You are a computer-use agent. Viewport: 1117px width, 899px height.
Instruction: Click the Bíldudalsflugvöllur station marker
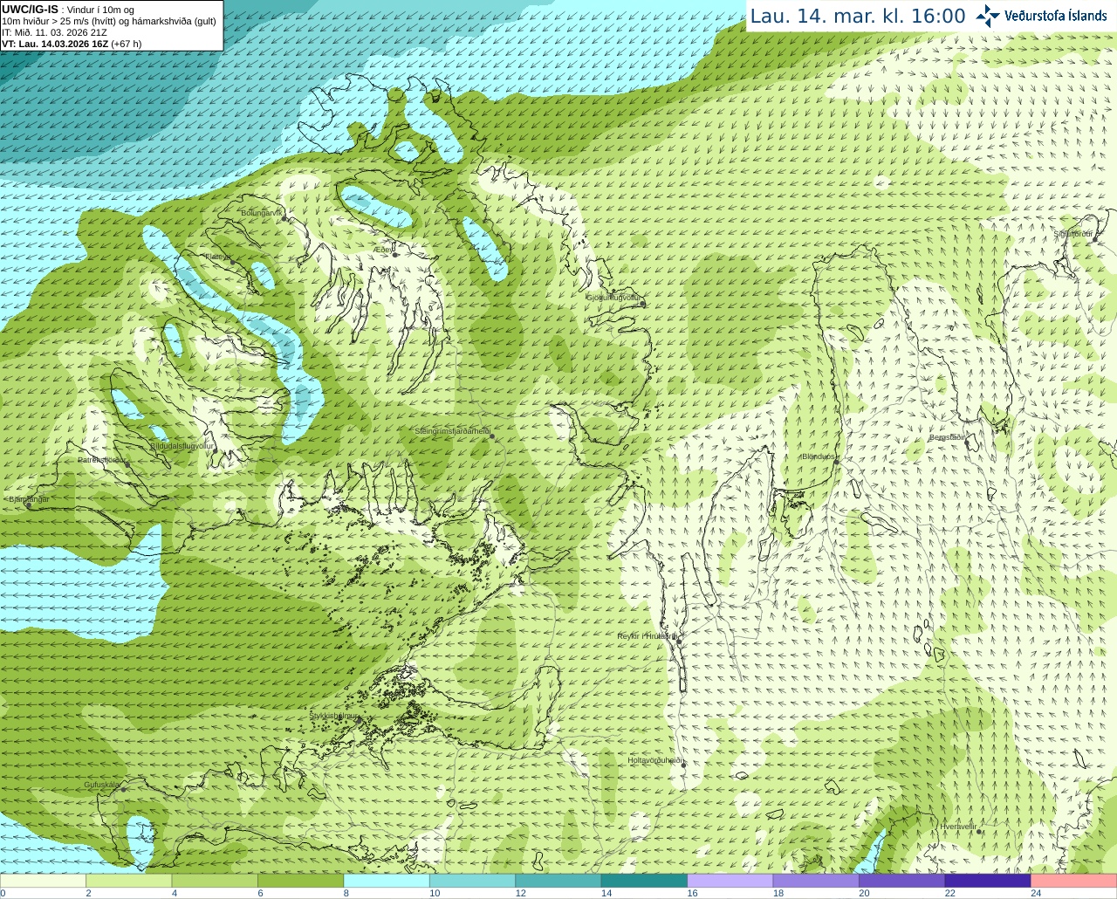click(x=216, y=451)
